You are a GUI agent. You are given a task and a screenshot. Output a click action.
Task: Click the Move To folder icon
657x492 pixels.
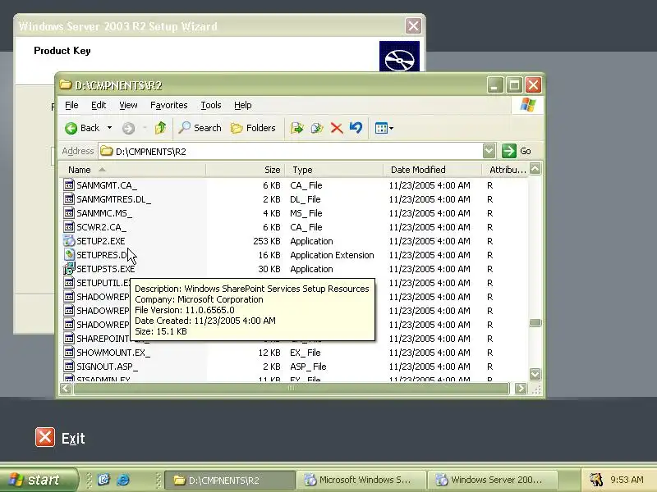(297, 128)
